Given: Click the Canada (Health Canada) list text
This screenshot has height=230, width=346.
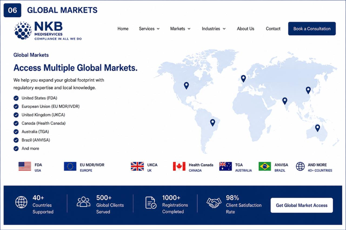Looking at the screenshot, I should pyautogui.click(x=44, y=123).
